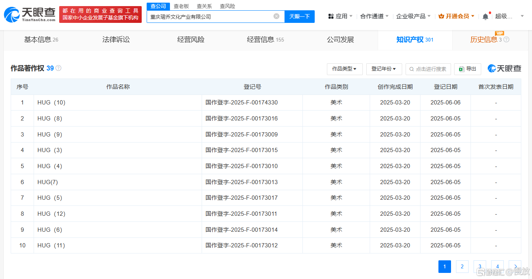Go to page 2 of results

point(462,266)
